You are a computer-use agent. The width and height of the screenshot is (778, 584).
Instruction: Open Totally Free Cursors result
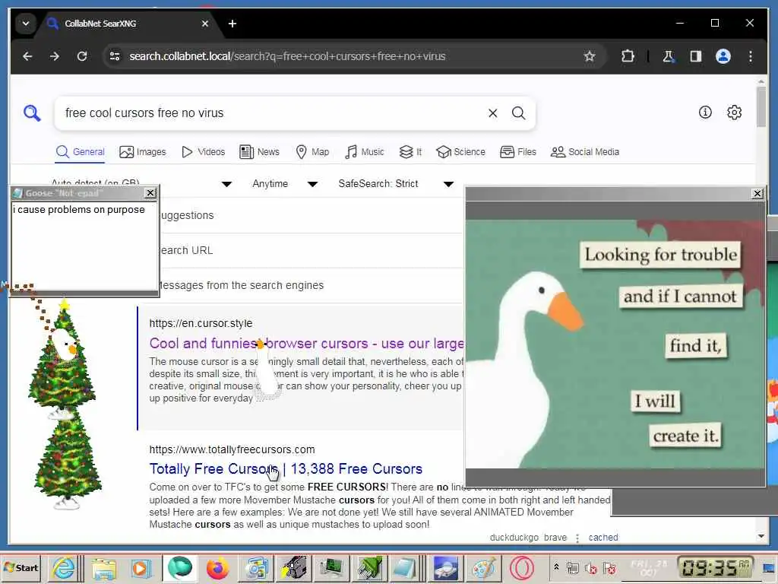(286, 468)
